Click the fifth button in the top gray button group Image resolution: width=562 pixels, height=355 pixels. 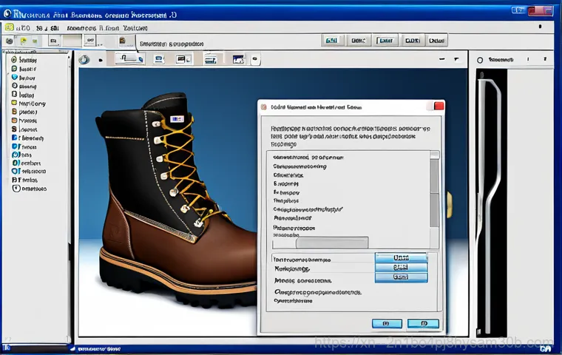[436, 41]
